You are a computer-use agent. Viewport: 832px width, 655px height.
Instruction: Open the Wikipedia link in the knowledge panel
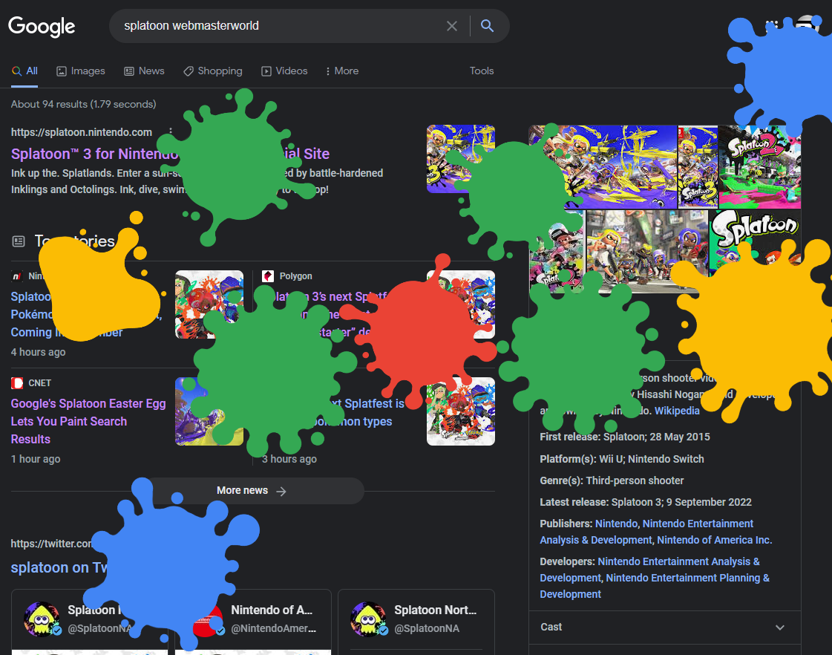tap(678, 410)
